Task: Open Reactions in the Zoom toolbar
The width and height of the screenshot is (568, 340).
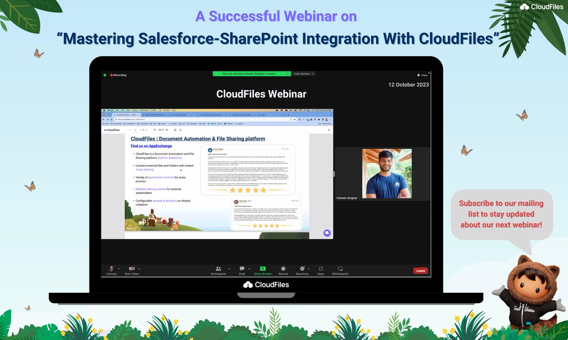Action: click(302, 270)
